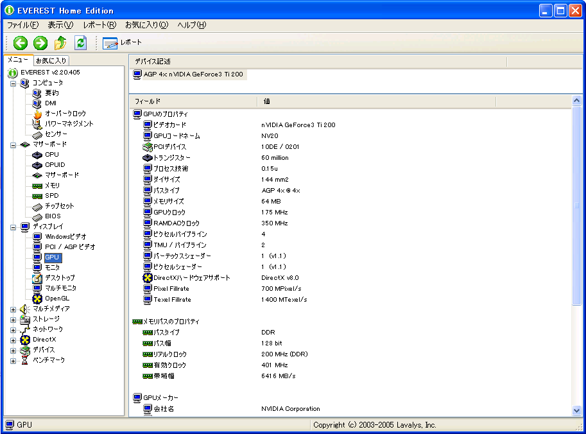Select the メモリバスのプロパティ section header
This screenshot has height=434, width=586.
click(x=166, y=322)
